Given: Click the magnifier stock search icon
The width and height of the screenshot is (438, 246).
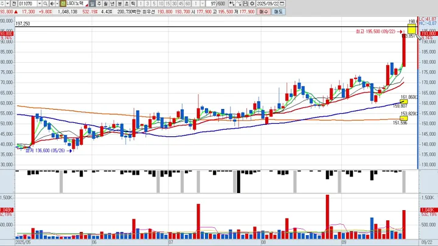Looking at the screenshot, I should [45, 4].
